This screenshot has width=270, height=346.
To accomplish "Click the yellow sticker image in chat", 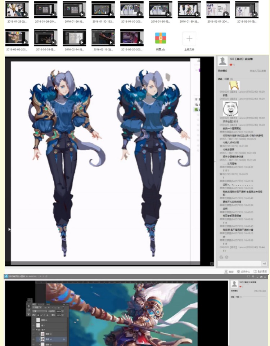I will tap(234, 85).
